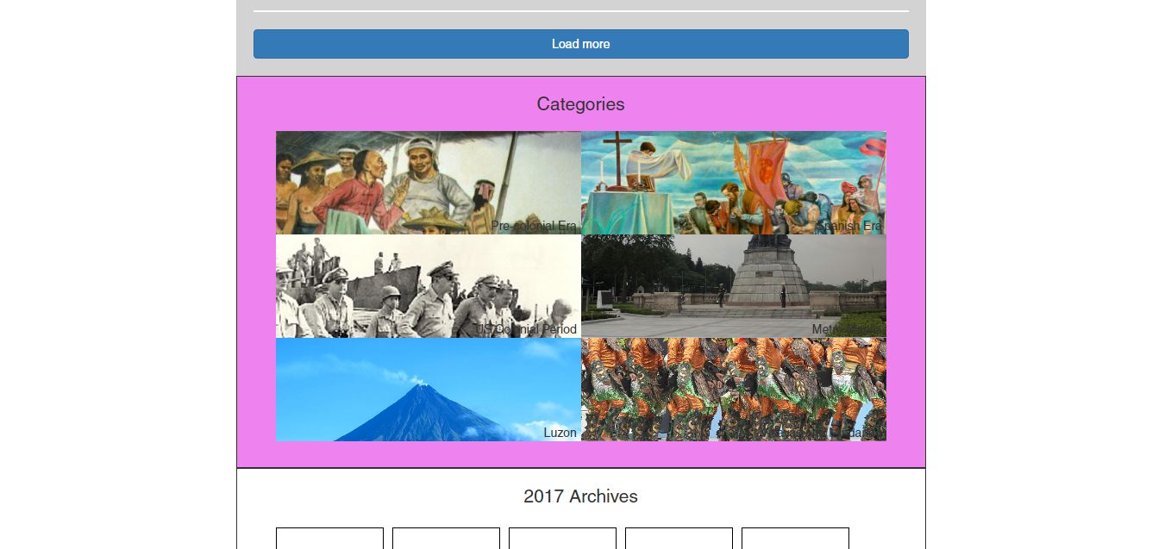Click the Spanish Era text label

(849, 226)
